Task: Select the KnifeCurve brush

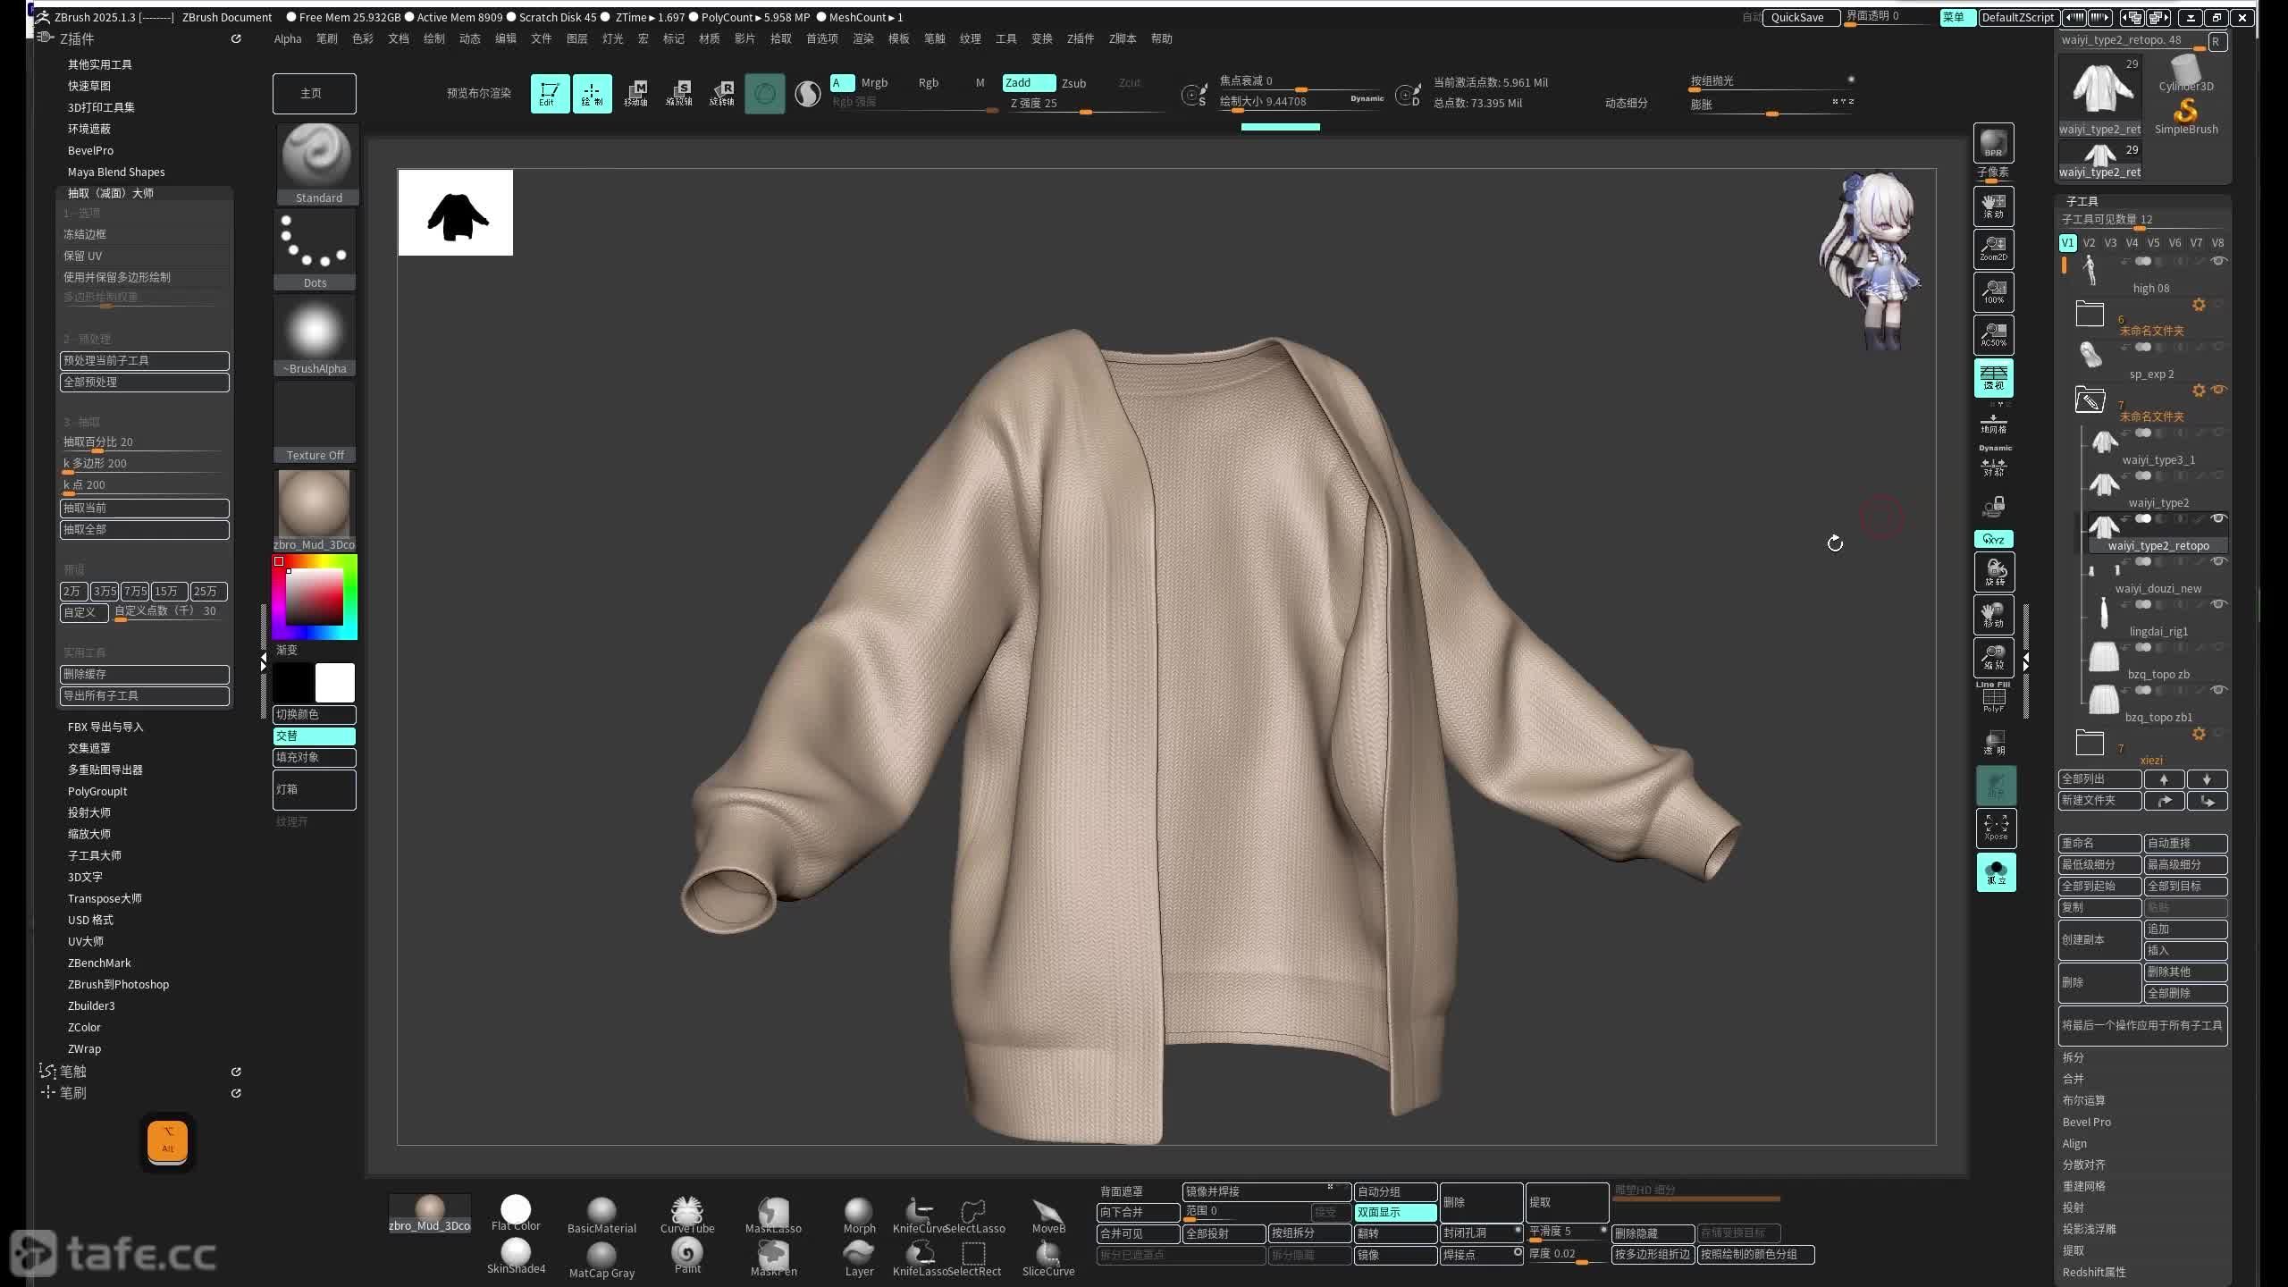Action: [x=919, y=1215]
